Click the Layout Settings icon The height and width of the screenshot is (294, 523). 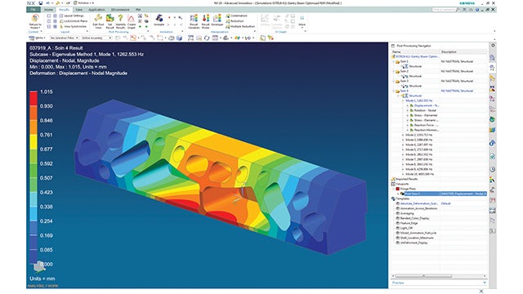tap(61, 16)
